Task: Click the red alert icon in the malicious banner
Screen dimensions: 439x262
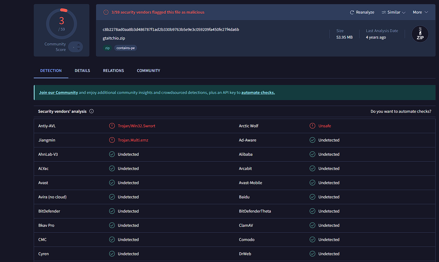Action: (106, 12)
